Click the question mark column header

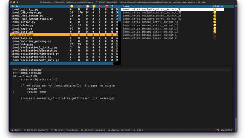[112, 6]
